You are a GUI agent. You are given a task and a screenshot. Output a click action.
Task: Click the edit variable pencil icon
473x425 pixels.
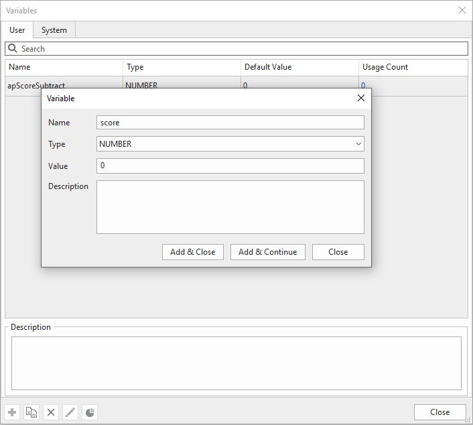(70, 412)
